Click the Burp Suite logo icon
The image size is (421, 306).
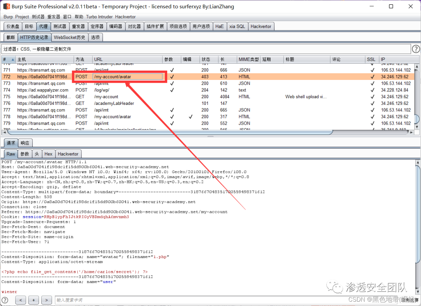click(7, 7)
